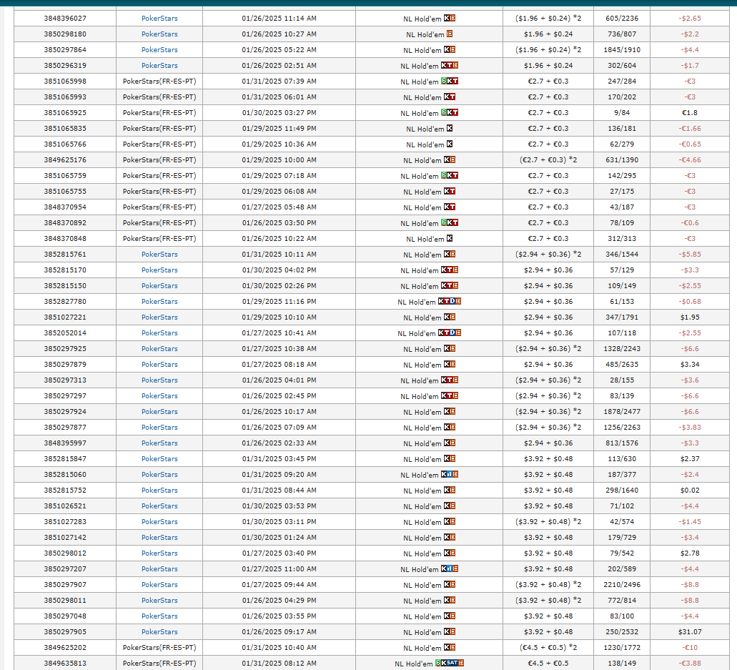The height and width of the screenshot is (670, 737).
Task: Click the (€4.5 + €0.5) *2 buy-in cell
Action: click(548, 647)
